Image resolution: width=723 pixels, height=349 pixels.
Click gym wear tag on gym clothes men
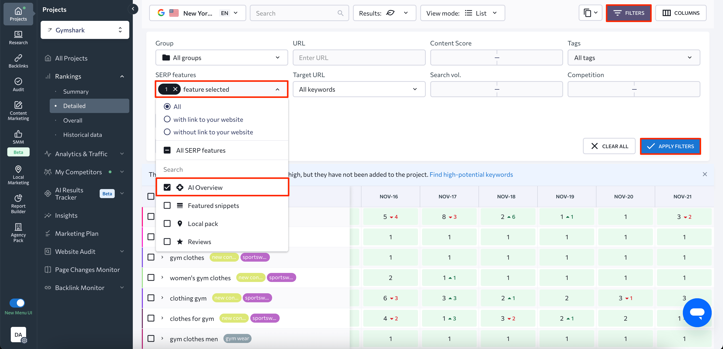point(237,338)
